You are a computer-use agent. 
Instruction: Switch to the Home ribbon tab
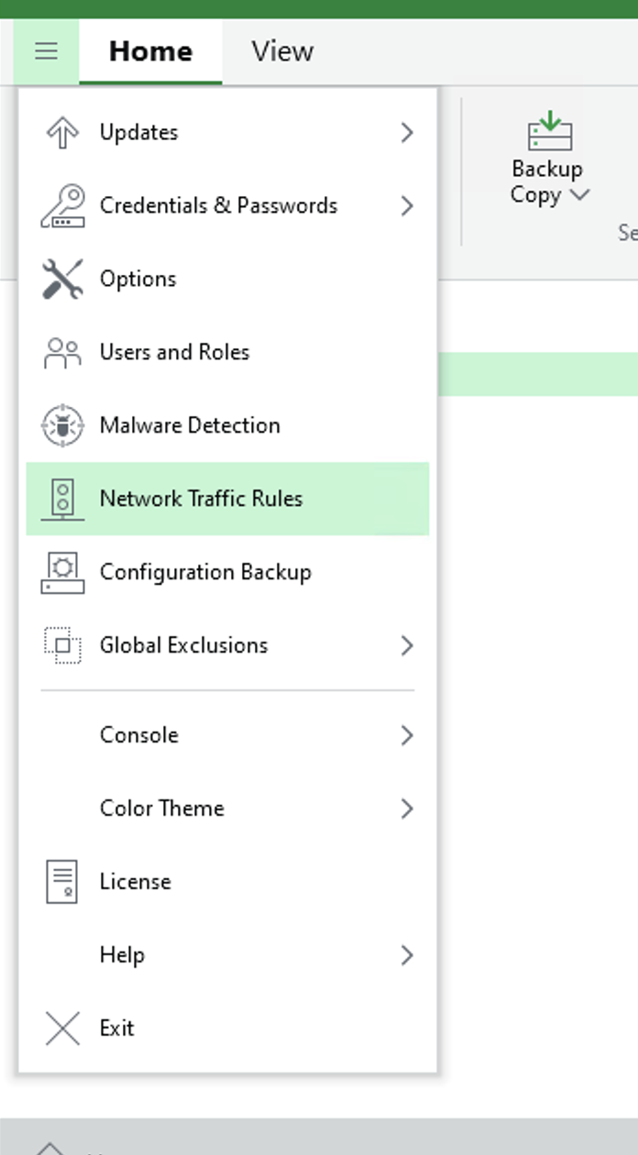pos(150,51)
